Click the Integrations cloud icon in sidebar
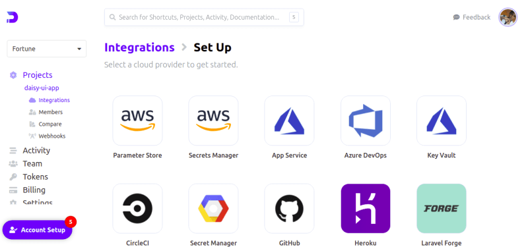Viewport: 528px width, 247px height. pos(32,100)
